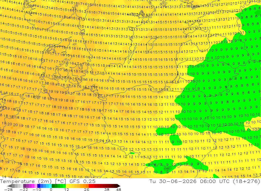This screenshot has height=191, width=261.
Task: Click the "12" legend value
Action: point(66,189)
